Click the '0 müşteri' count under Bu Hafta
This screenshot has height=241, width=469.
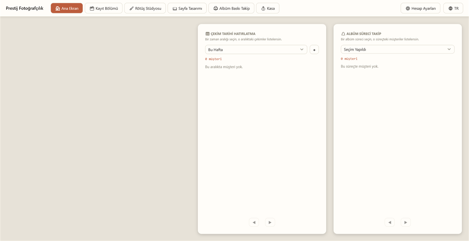point(213,59)
